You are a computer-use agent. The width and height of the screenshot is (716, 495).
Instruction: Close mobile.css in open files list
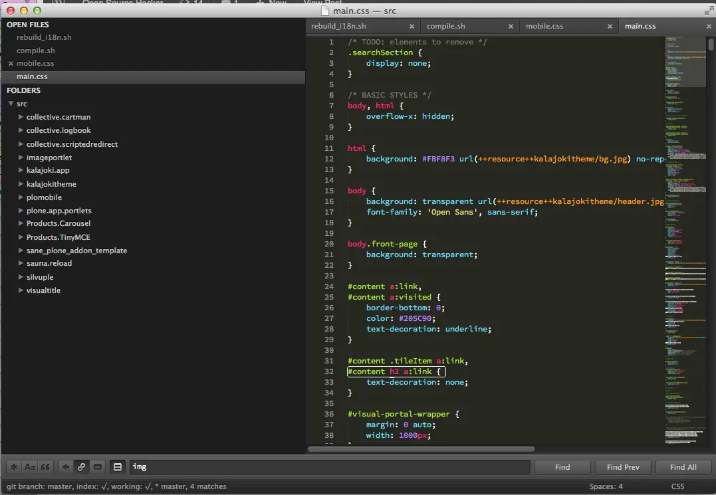point(11,63)
